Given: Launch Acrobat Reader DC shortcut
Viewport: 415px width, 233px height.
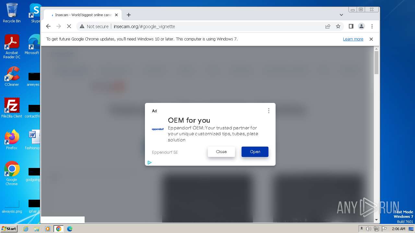Looking at the screenshot, I should pyautogui.click(x=12, y=47).
